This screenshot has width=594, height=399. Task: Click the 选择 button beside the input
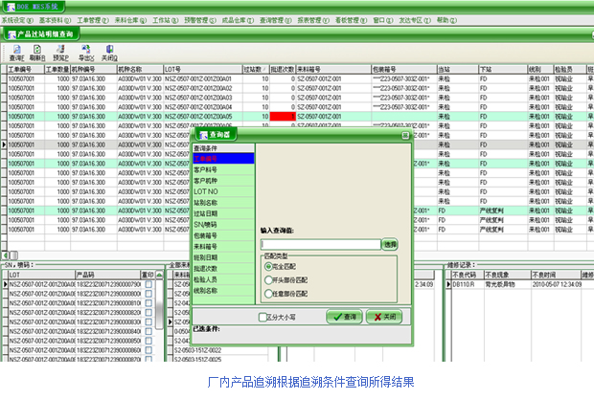click(390, 244)
